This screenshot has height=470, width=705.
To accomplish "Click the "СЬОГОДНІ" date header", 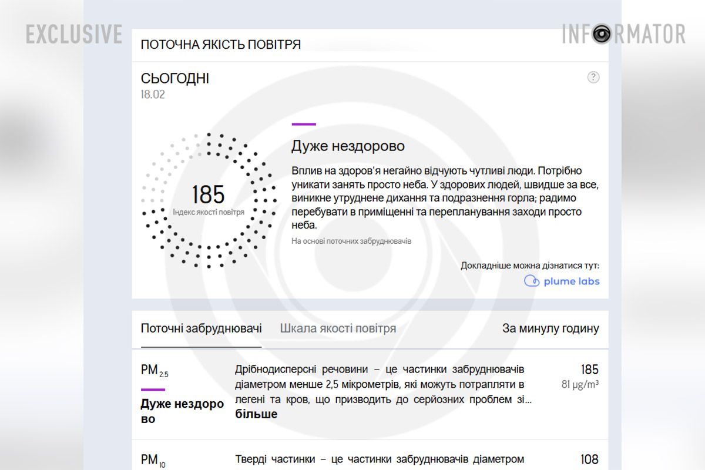I will [x=174, y=78].
